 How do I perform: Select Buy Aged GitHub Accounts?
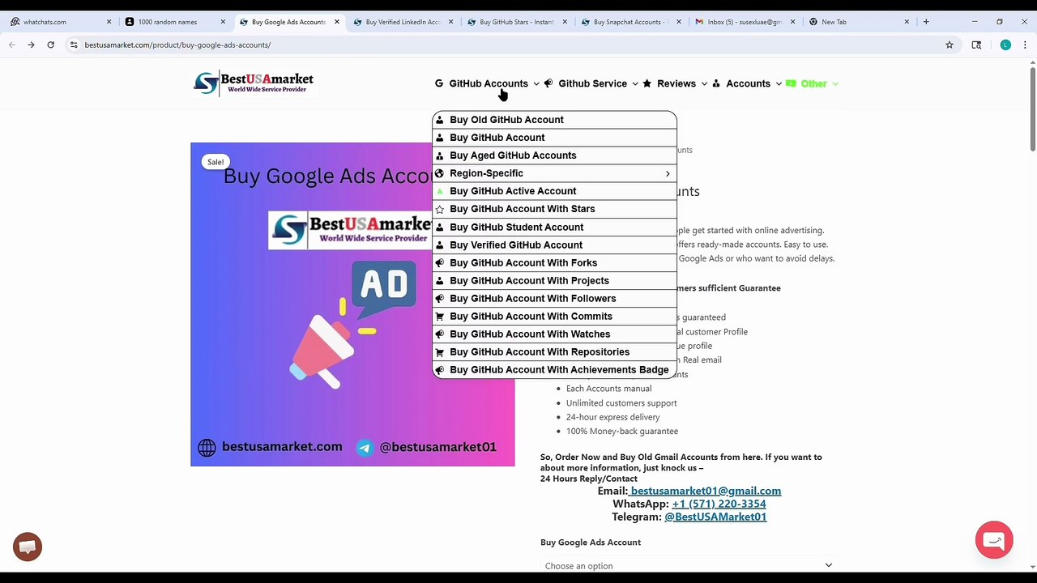pos(554,155)
